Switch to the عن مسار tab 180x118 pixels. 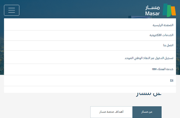[x=147, y=112]
